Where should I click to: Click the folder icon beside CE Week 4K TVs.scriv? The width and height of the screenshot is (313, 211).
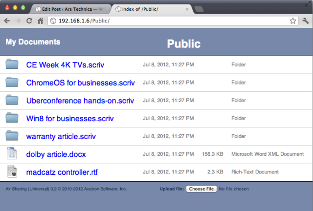coord(12,64)
